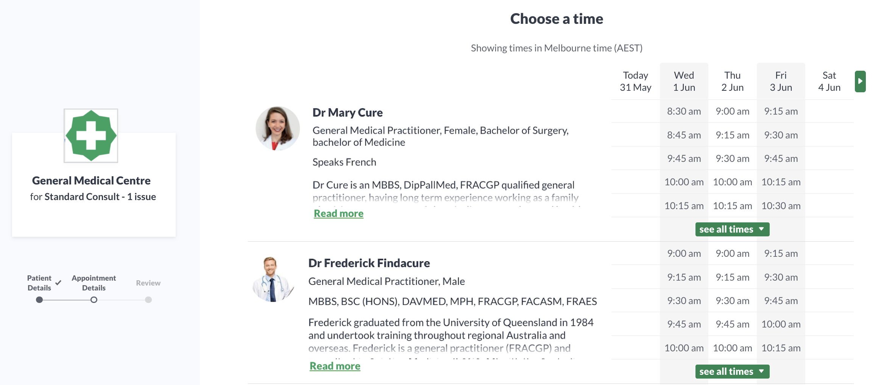
Task: Click the green next-days arrow icon
Action: [860, 81]
